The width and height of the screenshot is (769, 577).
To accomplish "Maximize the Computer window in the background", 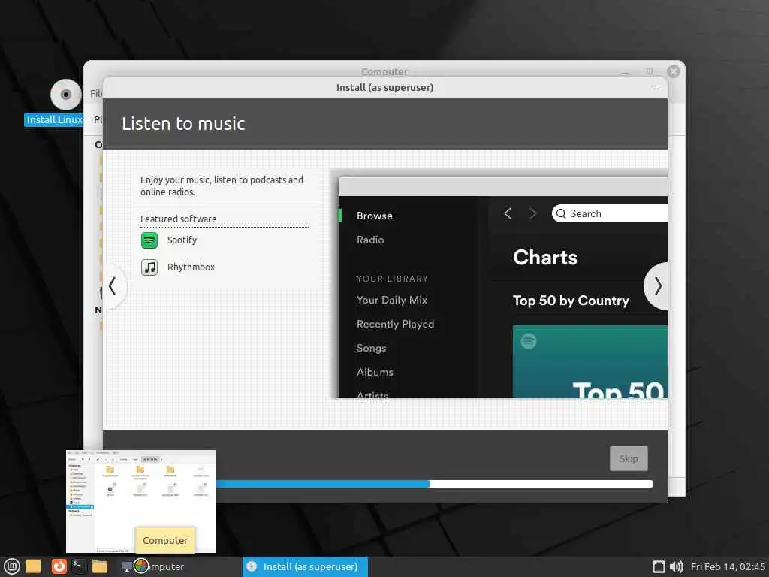I will [650, 71].
